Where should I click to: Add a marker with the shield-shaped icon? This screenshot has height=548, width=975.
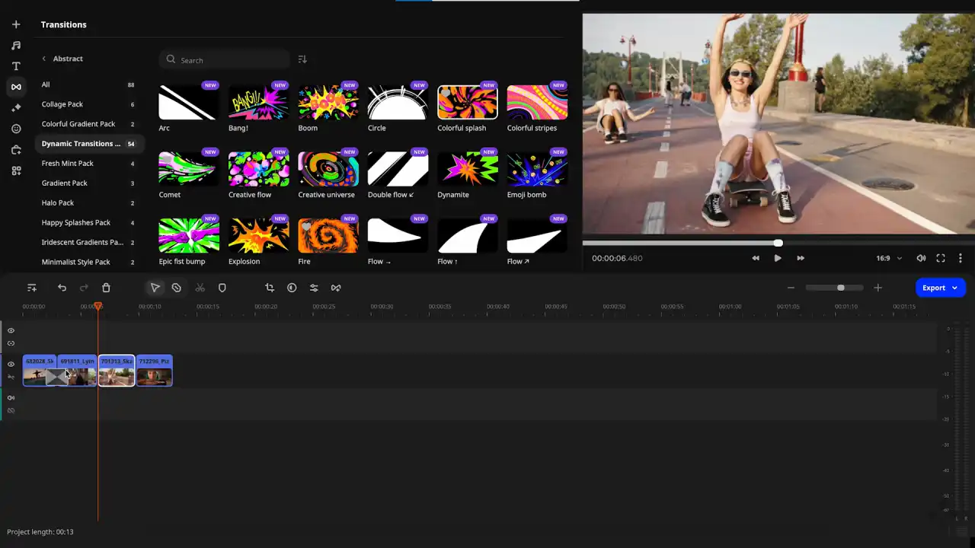222,288
